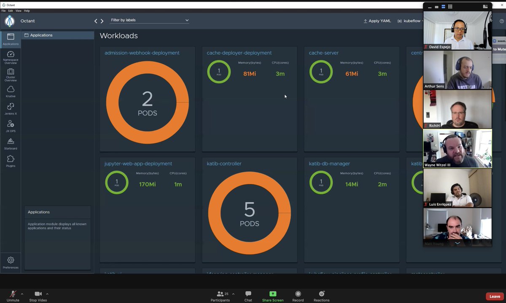Image resolution: width=506 pixels, height=303 pixels.
Task: Open the View menu
Action: tap(19, 11)
